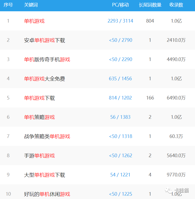Click index value 56 / 1383

click(120, 117)
